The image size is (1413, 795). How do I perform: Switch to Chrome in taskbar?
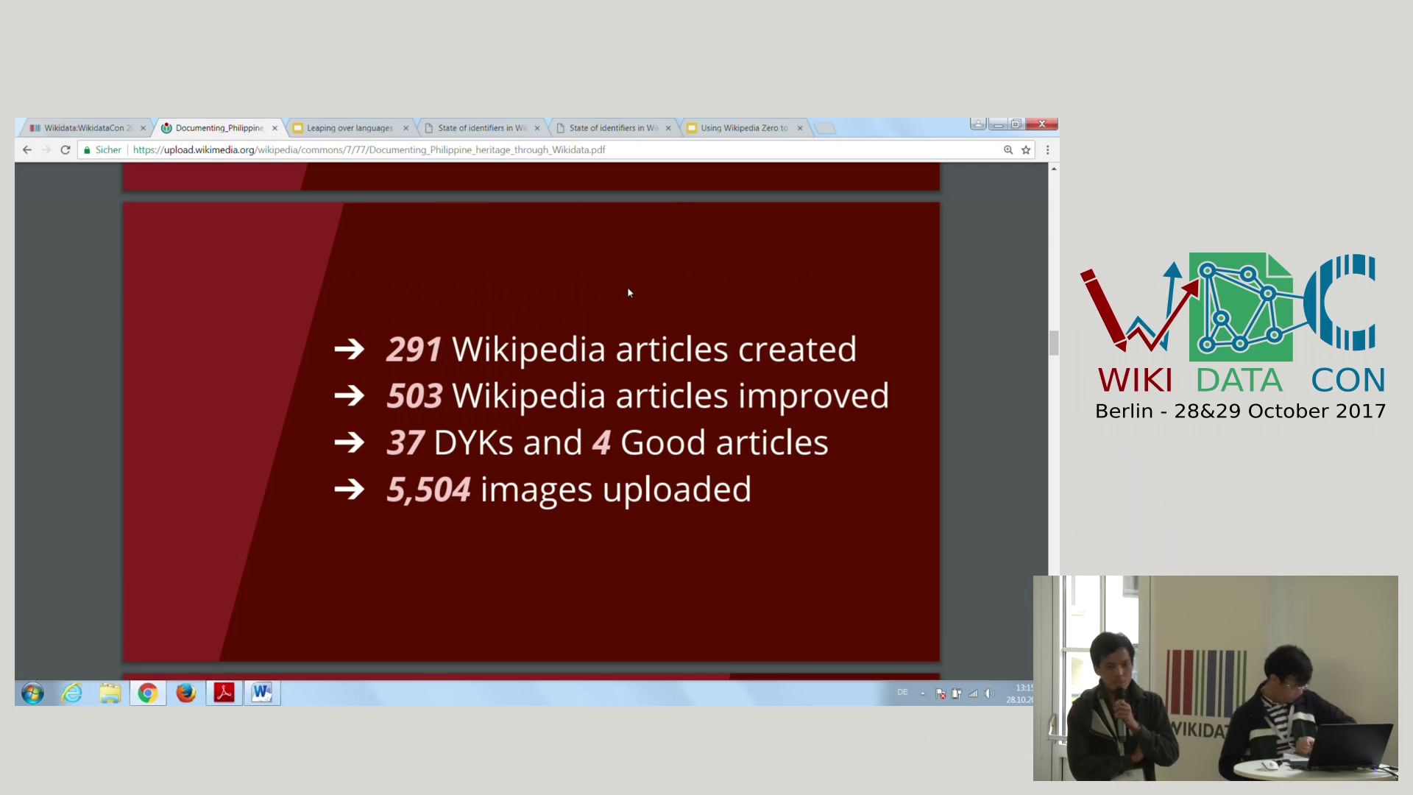[148, 693]
